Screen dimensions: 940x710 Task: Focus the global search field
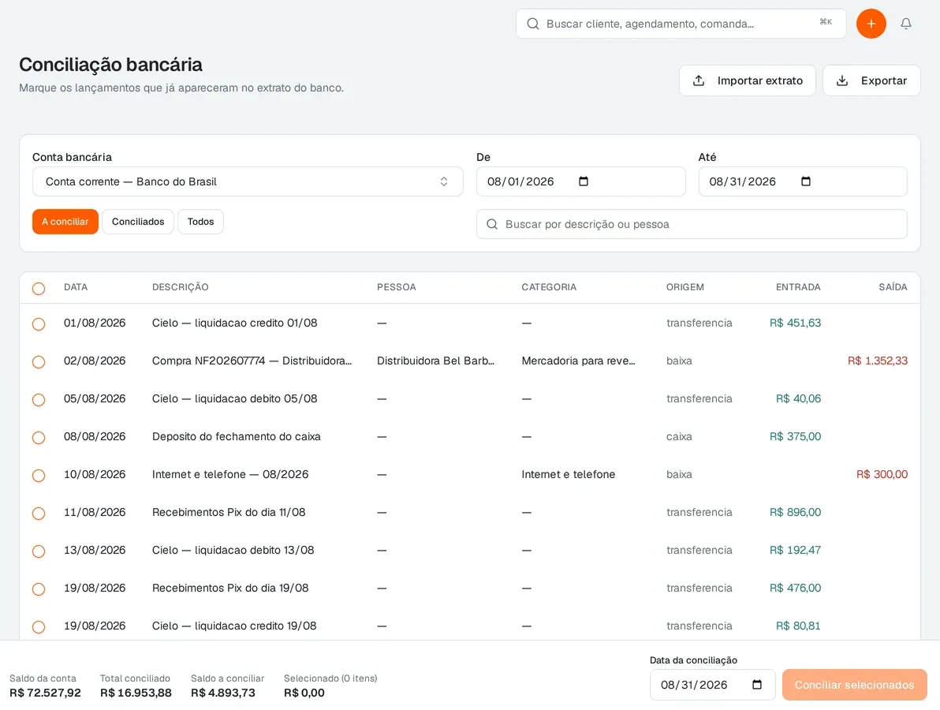coord(681,24)
